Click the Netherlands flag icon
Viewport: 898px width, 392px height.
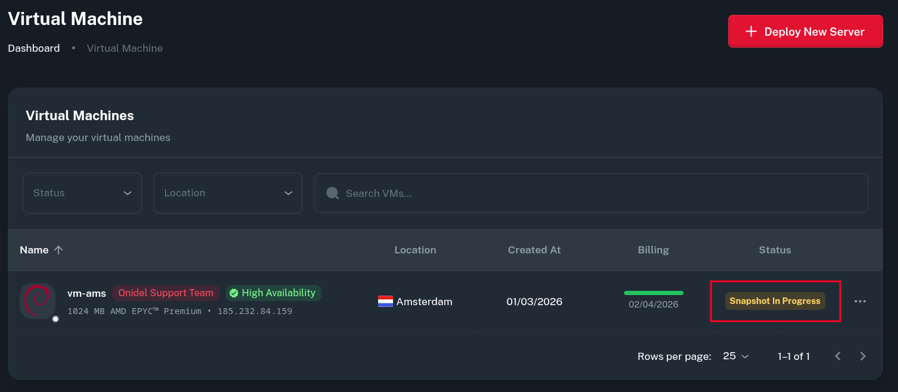pyautogui.click(x=385, y=302)
